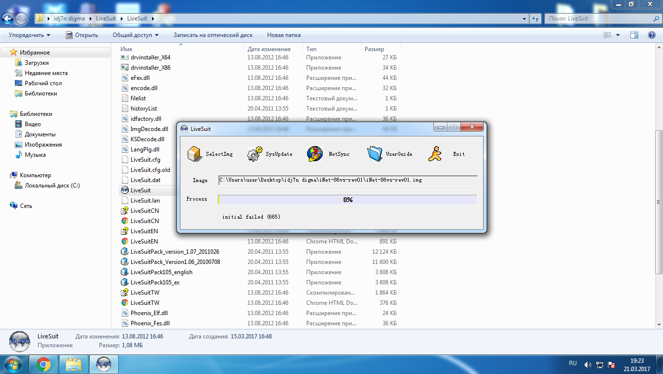
Task: Click the Image path field in LiveSuit
Action: (x=348, y=180)
